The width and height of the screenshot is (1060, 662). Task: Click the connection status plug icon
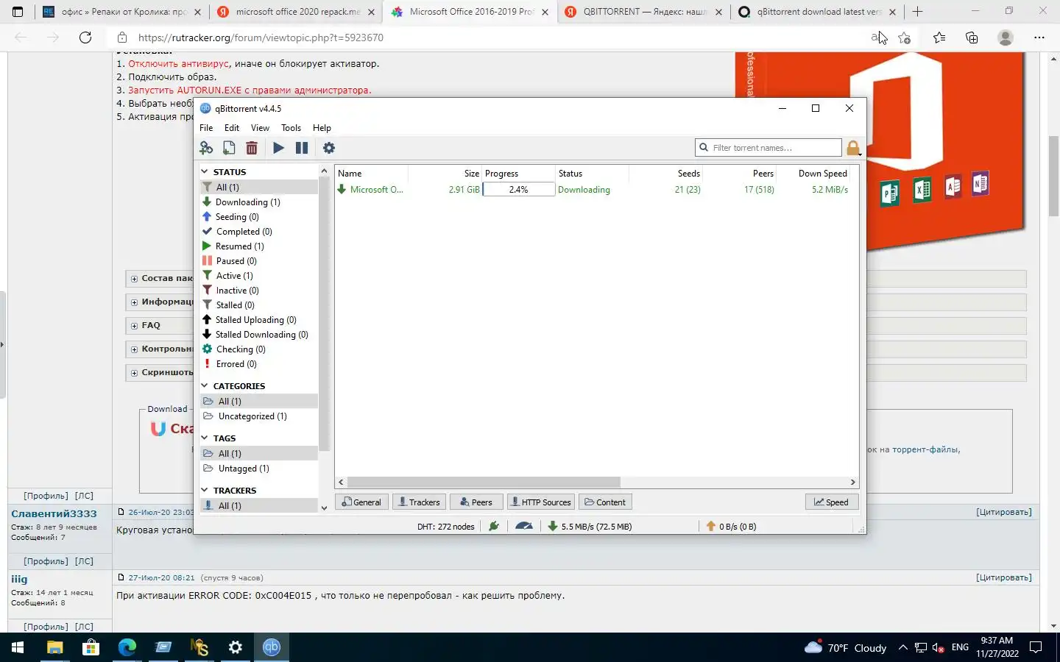(494, 526)
